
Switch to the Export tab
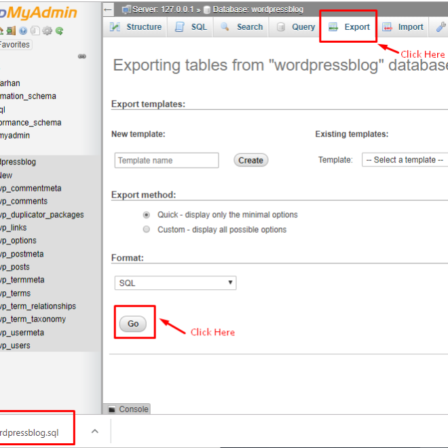coord(348,27)
